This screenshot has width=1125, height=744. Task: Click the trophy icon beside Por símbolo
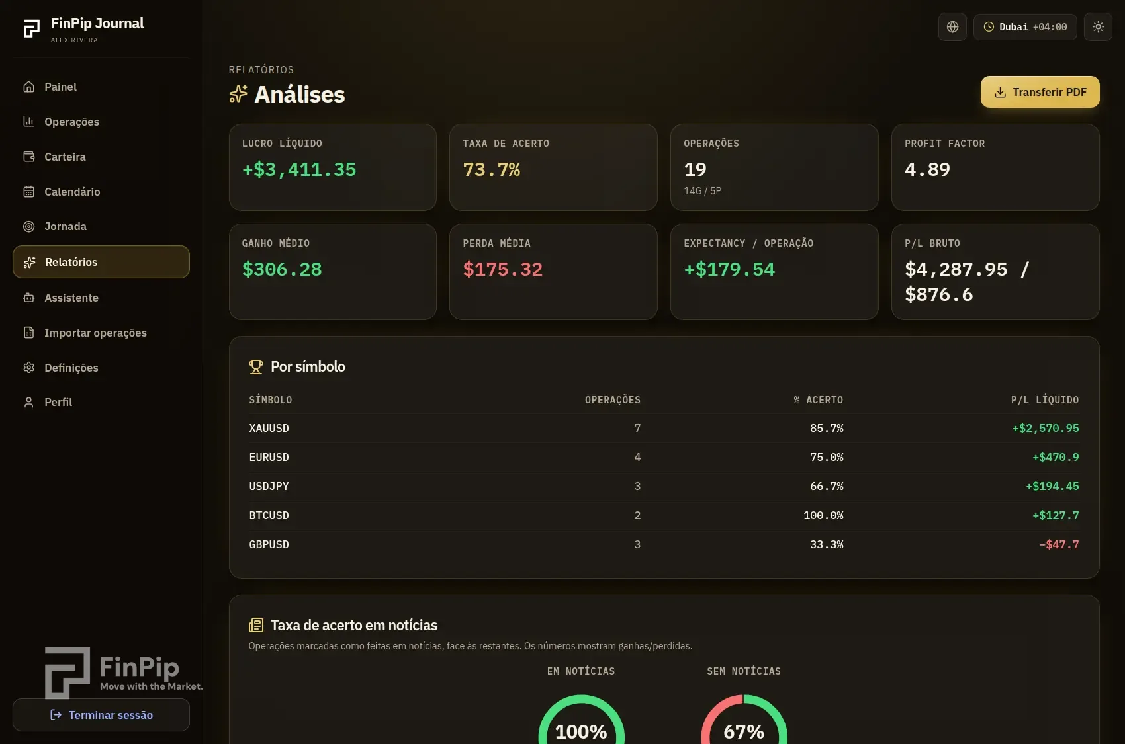[256, 367]
